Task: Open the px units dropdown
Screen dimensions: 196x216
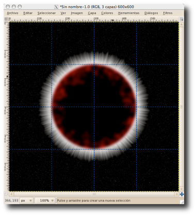Action: (x=26, y=201)
